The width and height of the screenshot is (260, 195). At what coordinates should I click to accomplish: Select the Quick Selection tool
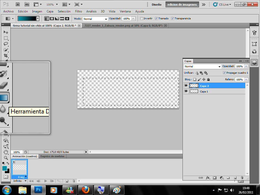(6, 50)
